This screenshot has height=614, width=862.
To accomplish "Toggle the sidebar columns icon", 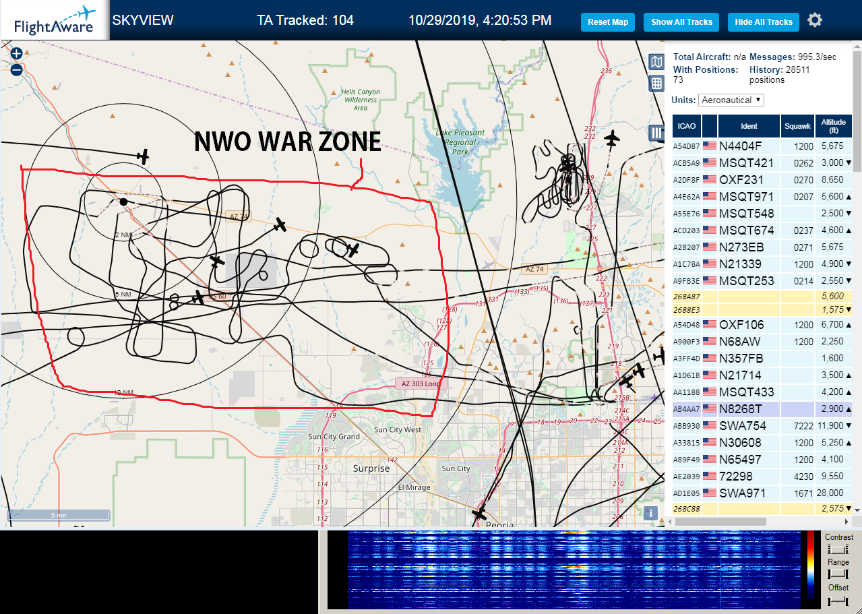I will (x=656, y=132).
